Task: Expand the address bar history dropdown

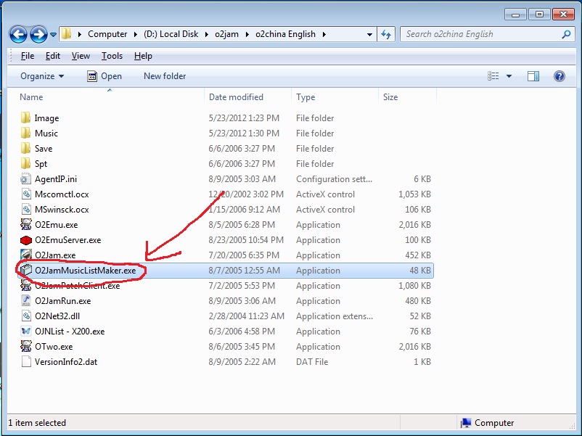Action: (x=369, y=35)
